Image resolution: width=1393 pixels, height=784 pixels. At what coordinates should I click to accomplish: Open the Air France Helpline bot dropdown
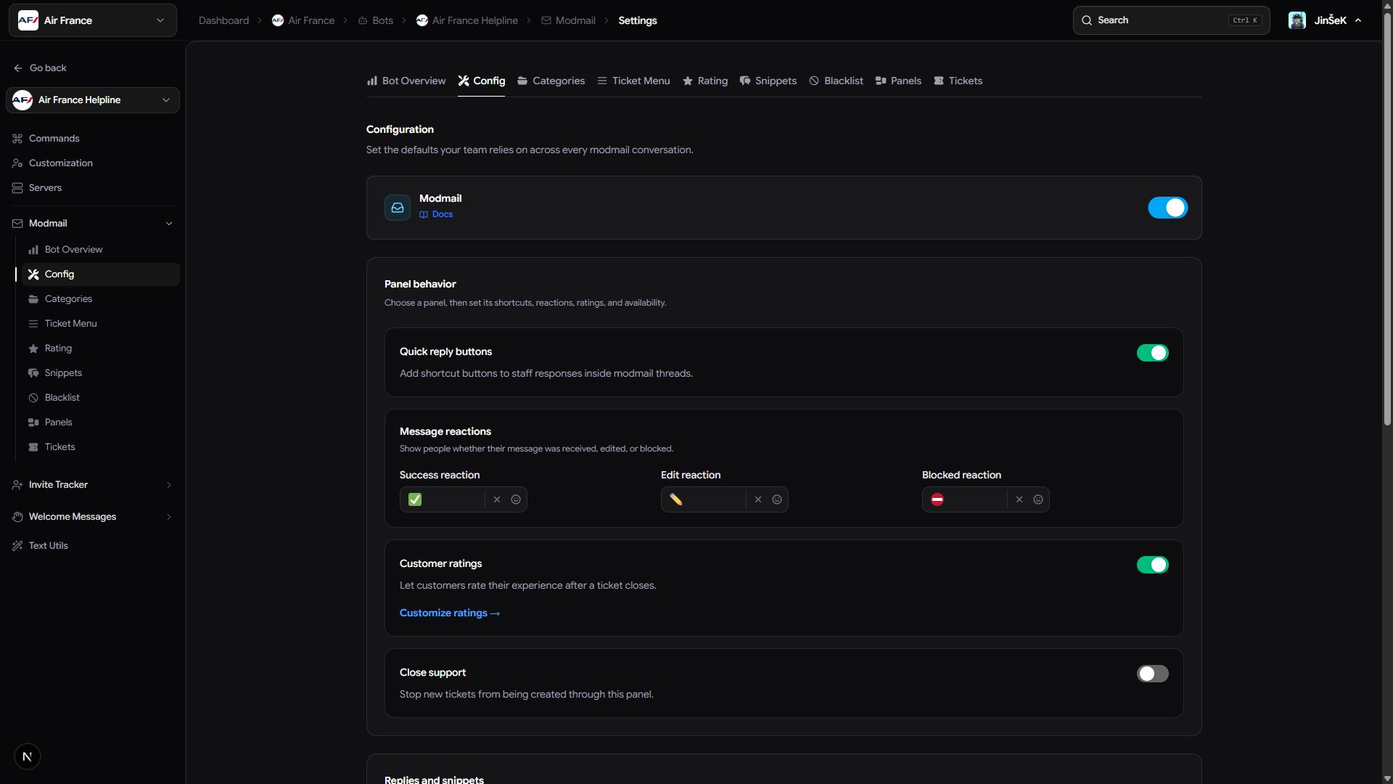tap(93, 100)
